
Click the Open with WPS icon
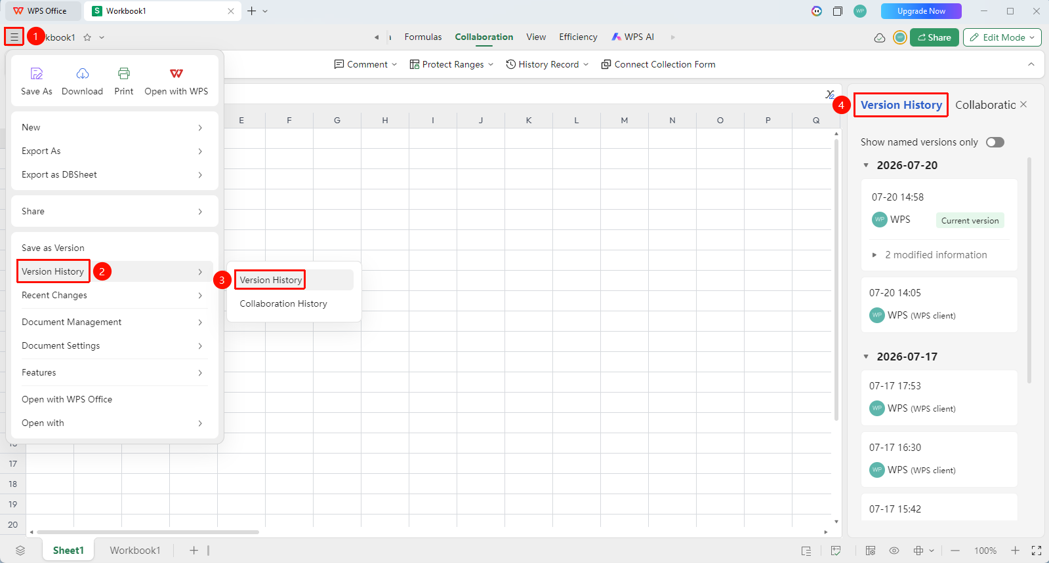click(x=176, y=73)
